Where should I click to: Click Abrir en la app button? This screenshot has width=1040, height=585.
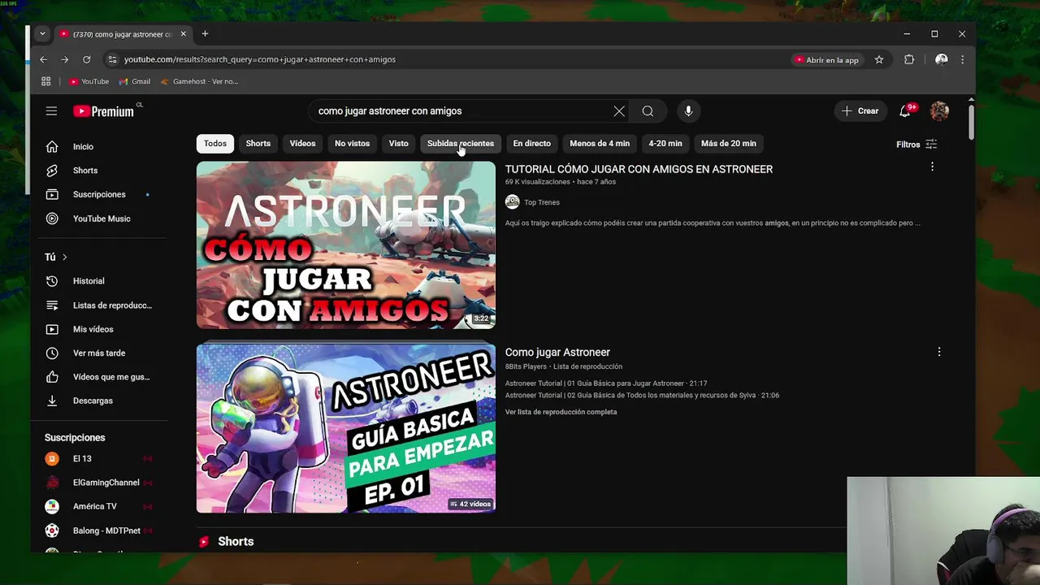pos(827,59)
